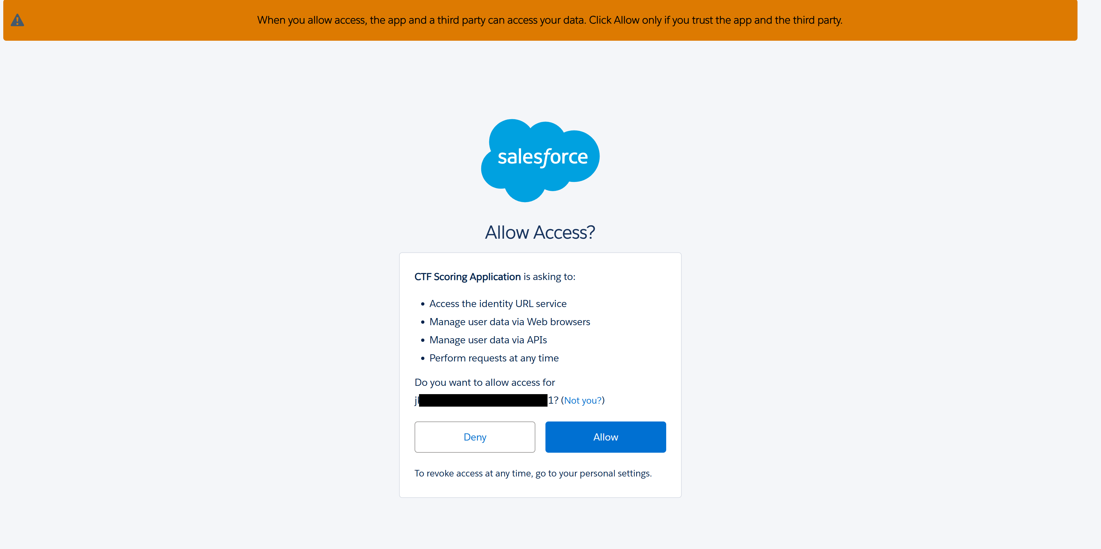The width and height of the screenshot is (1101, 549).
Task: Click "Access the identity URL service" permission
Action: [x=498, y=304]
